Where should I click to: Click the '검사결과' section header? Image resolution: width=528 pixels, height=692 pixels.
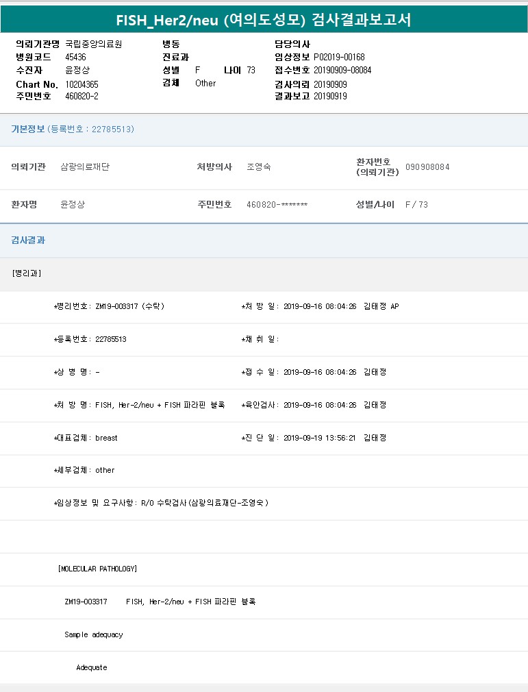pyautogui.click(x=28, y=240)
